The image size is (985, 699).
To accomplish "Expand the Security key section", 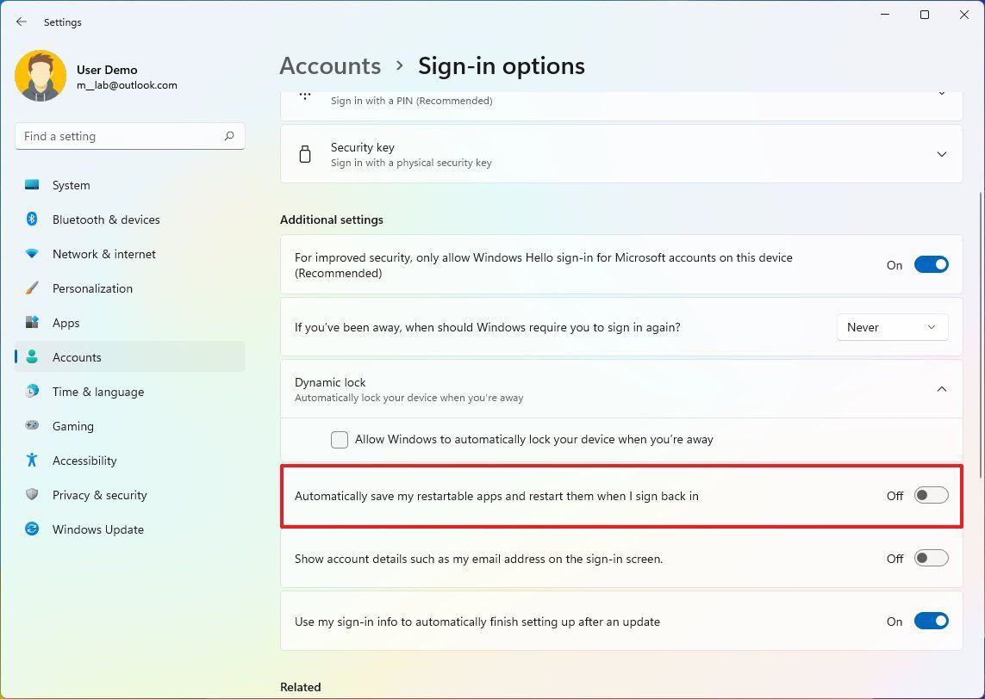I will click(x=942, y=154).
